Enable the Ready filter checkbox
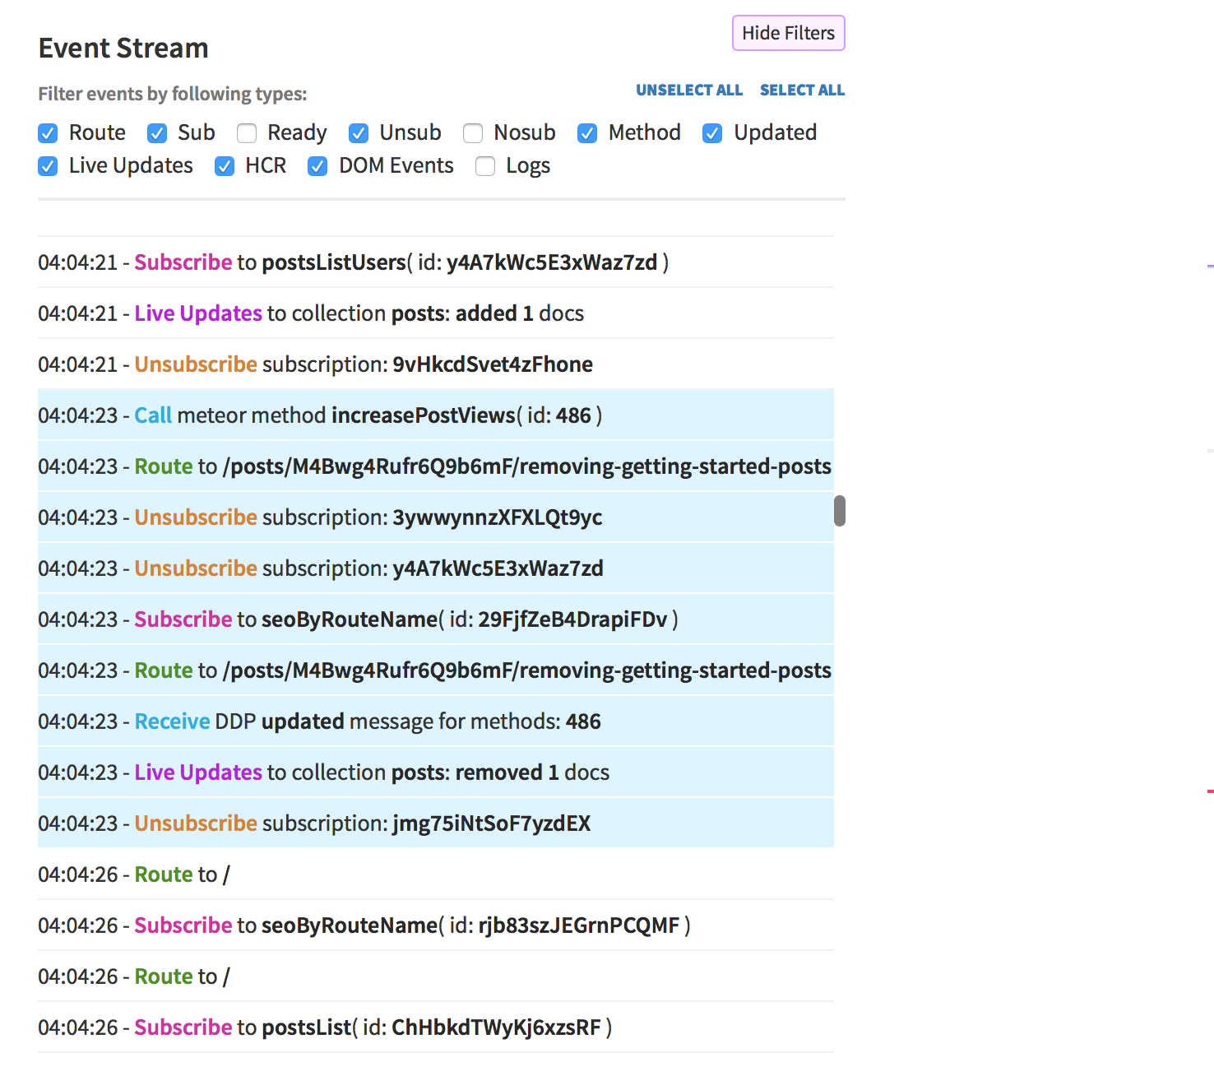This screenshot has height=1076, width=1214. click(247, 133)
